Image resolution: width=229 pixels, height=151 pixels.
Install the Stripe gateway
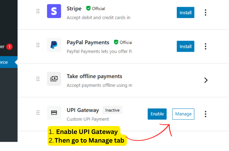click(186, 13)
